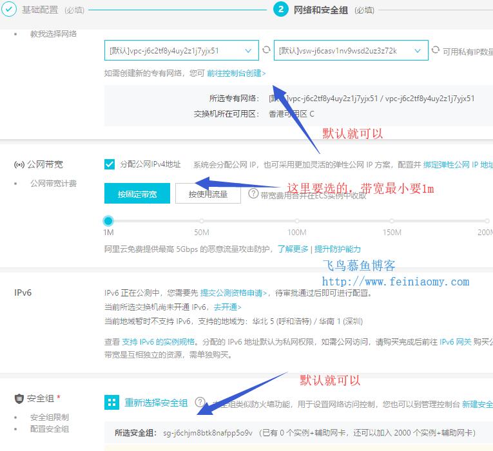Click the step 2 number circle icon

click(x=280, y=9)
